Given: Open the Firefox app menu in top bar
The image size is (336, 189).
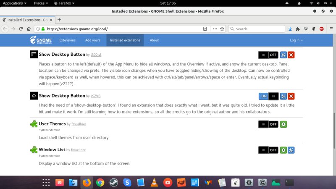Looking at the screenshot, I should (64, 3).
